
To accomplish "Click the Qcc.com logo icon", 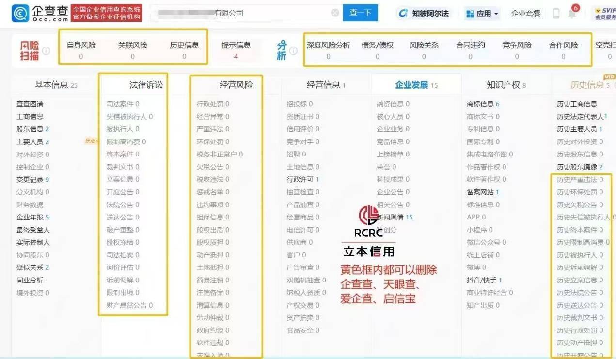I will click(x=20, y=14).
